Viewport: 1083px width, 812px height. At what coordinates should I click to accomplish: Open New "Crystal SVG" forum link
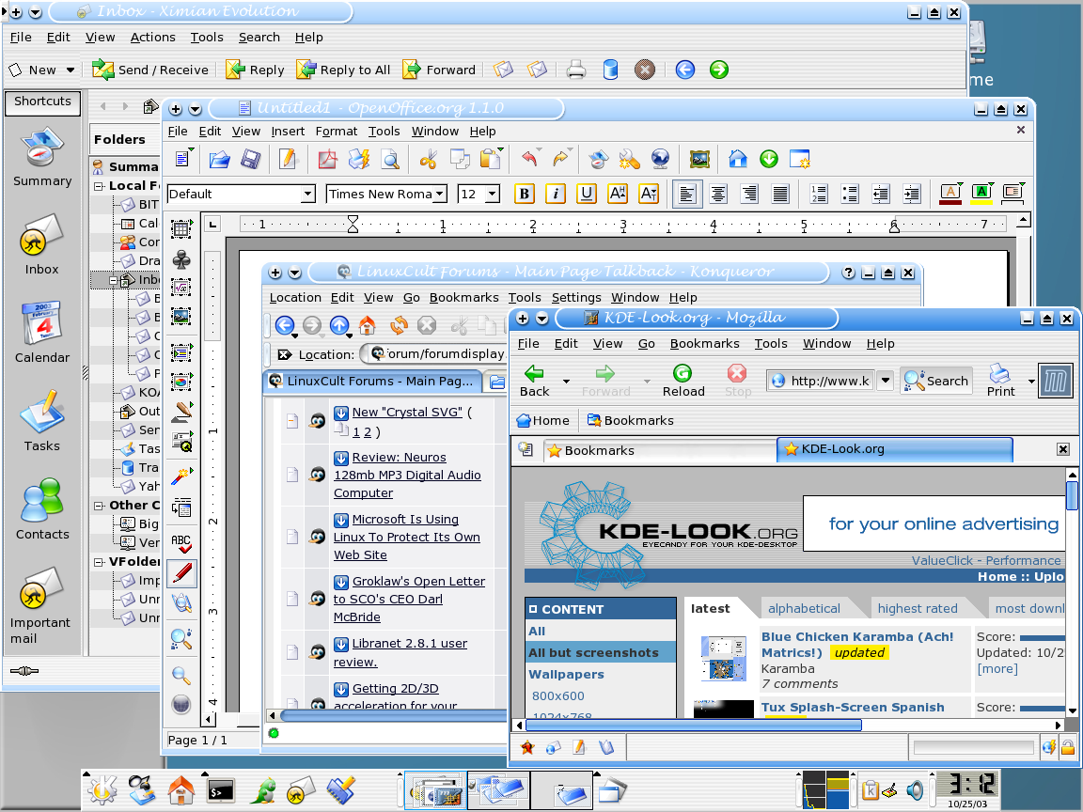coord(407,413)
